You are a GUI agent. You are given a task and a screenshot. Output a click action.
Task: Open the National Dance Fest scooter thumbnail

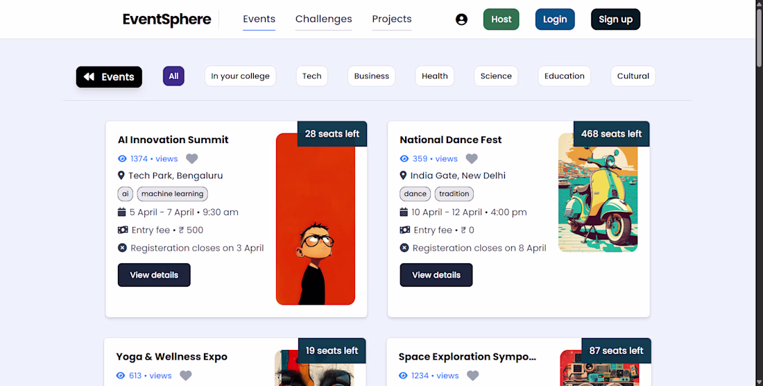[597, 192]
